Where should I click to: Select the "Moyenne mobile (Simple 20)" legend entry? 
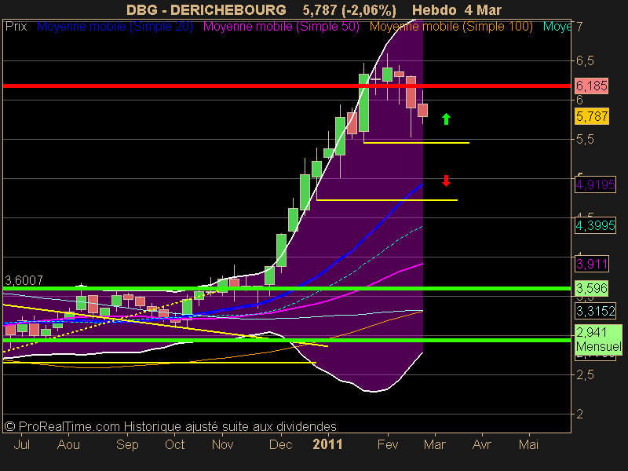pyautogui.click(x=115, y=27)
